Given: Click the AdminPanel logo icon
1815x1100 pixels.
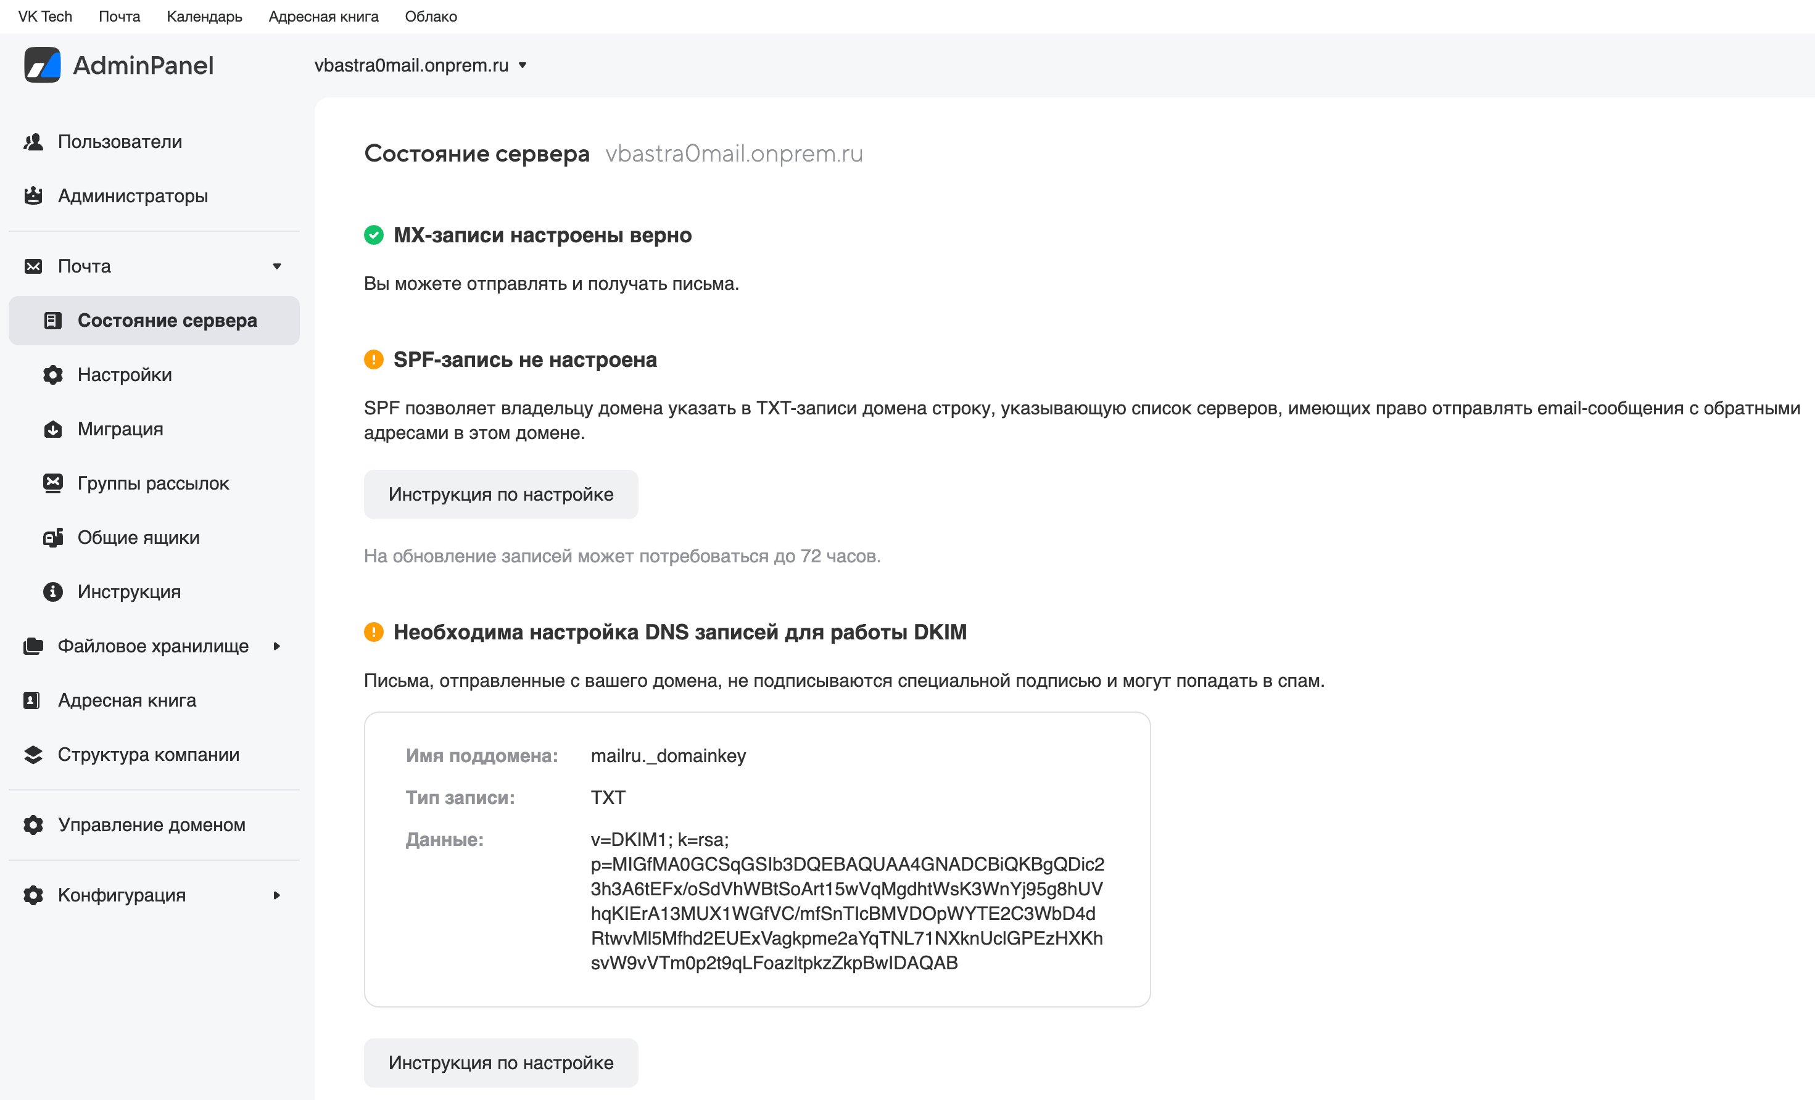Looking at the screenshot, I should click(x=42, y=65).
